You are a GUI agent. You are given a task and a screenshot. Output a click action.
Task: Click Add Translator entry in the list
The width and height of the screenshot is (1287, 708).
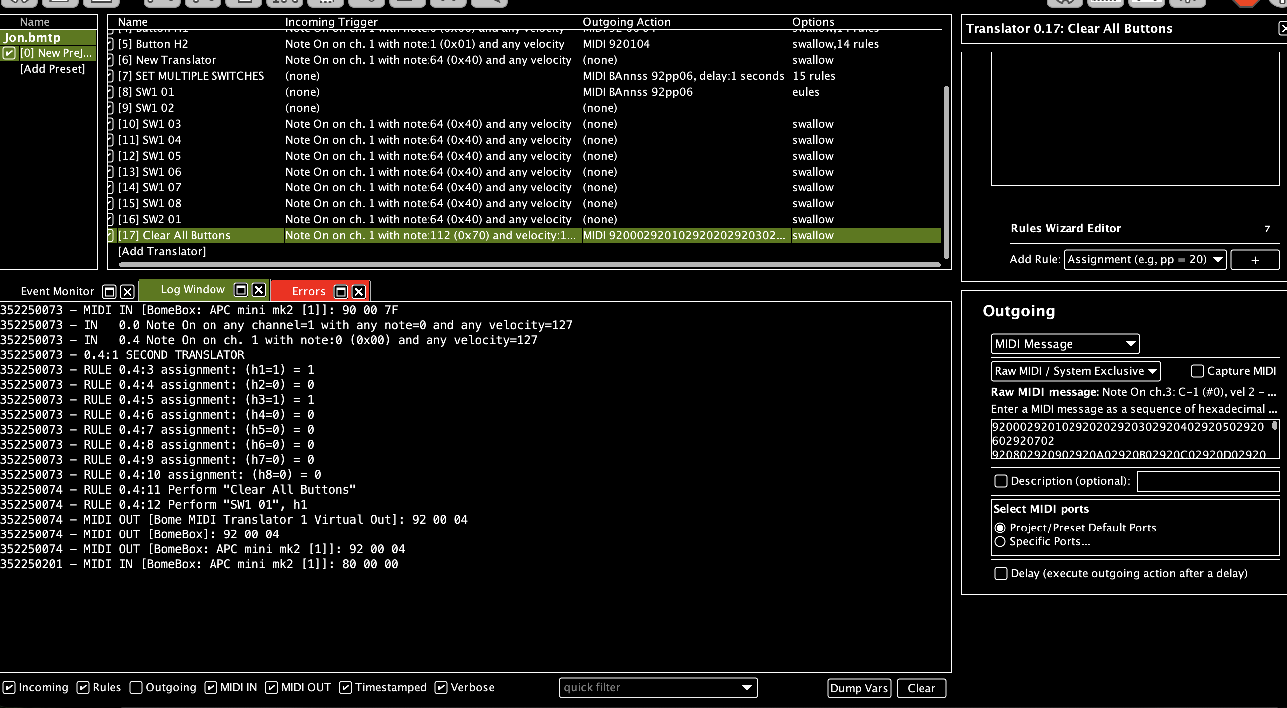pos(162,252)
